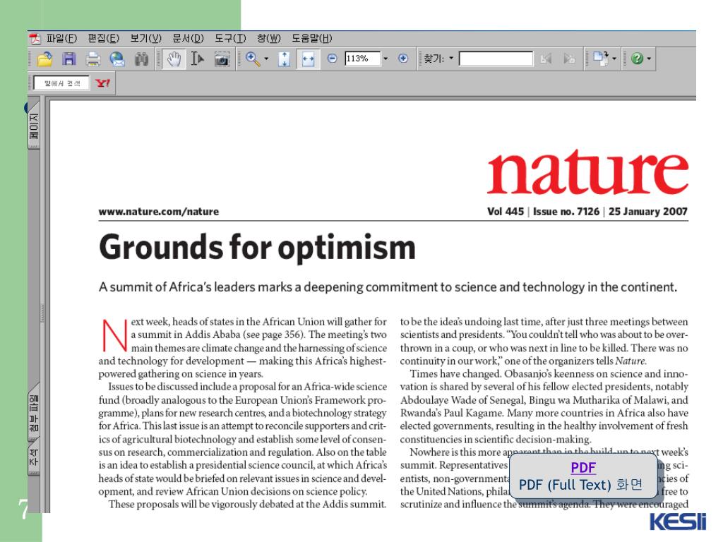The width and height of the screenshot is (723, 542).
Task: Click the copy pages toolbar icon
Action: pyautogui.click(x=600, y=59)
